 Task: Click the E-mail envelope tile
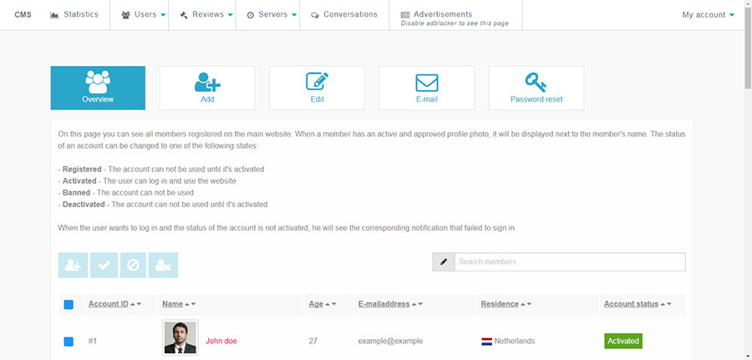coord(426,88)
